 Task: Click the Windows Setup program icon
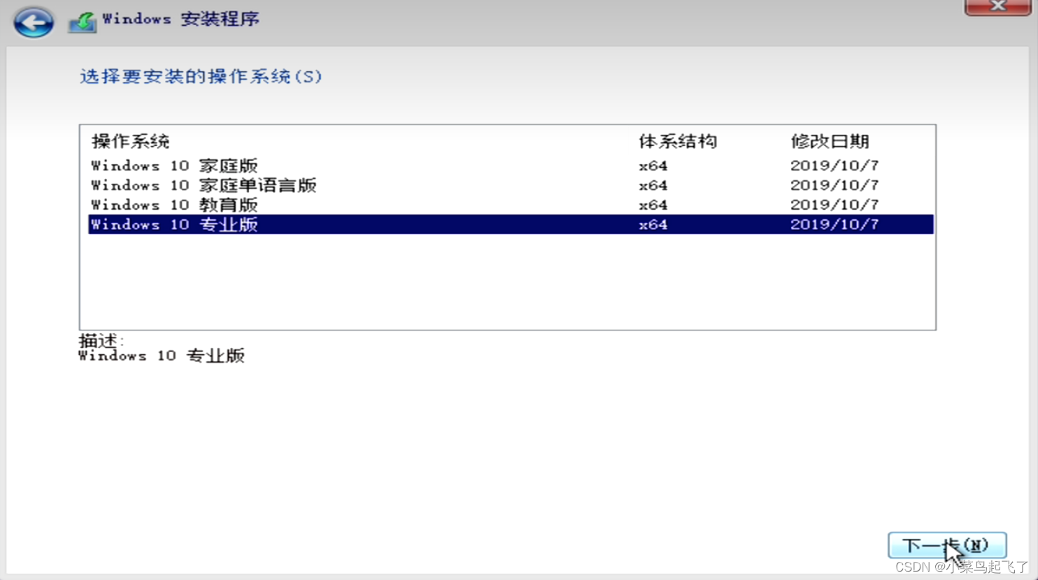click(83, 22)
